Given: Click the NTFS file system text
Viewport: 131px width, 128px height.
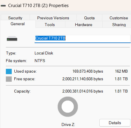Looking at the screenshot, I should [40, 61].
